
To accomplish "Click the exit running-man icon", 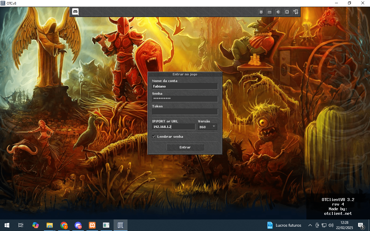I will tap(295, 12).
